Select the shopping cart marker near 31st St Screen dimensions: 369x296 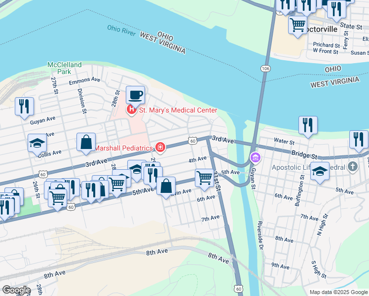205,179
